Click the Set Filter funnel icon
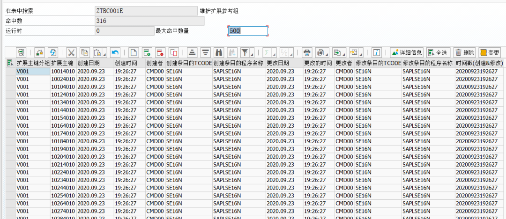The height and width of the screenshot is (219, 506). [245, 52]
